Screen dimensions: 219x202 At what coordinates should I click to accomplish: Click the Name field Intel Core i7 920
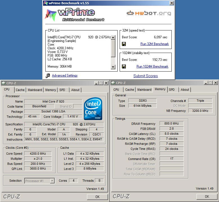tap(53, 101)
